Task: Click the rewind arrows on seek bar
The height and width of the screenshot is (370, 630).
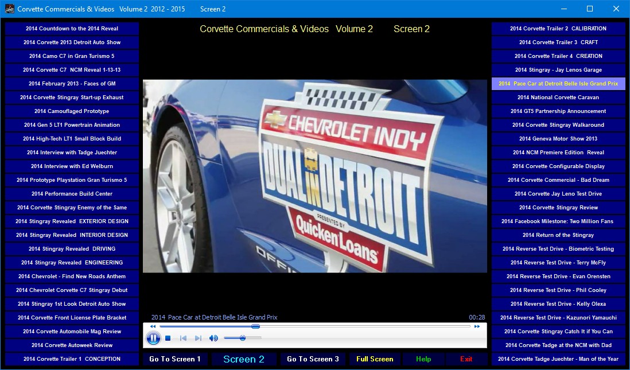Action: (153, 326)
